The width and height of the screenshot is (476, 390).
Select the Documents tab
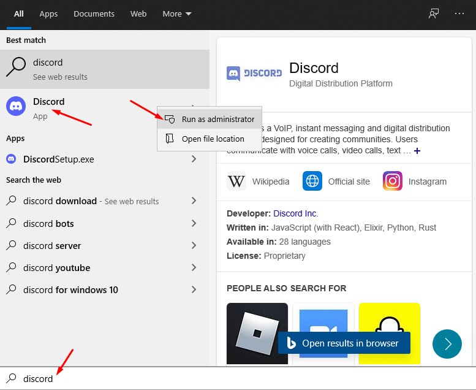click(x=94, y=14)
